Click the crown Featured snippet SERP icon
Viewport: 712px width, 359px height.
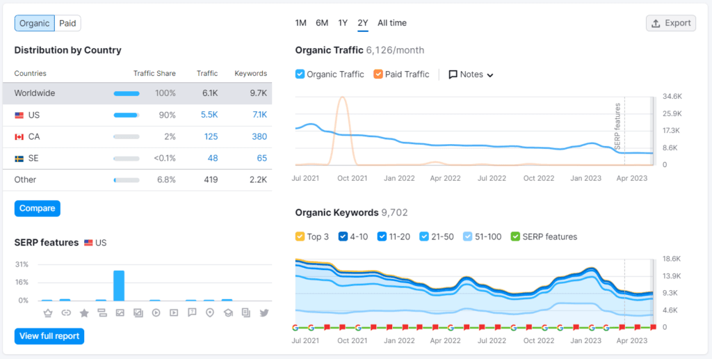[x=48, y=312]
